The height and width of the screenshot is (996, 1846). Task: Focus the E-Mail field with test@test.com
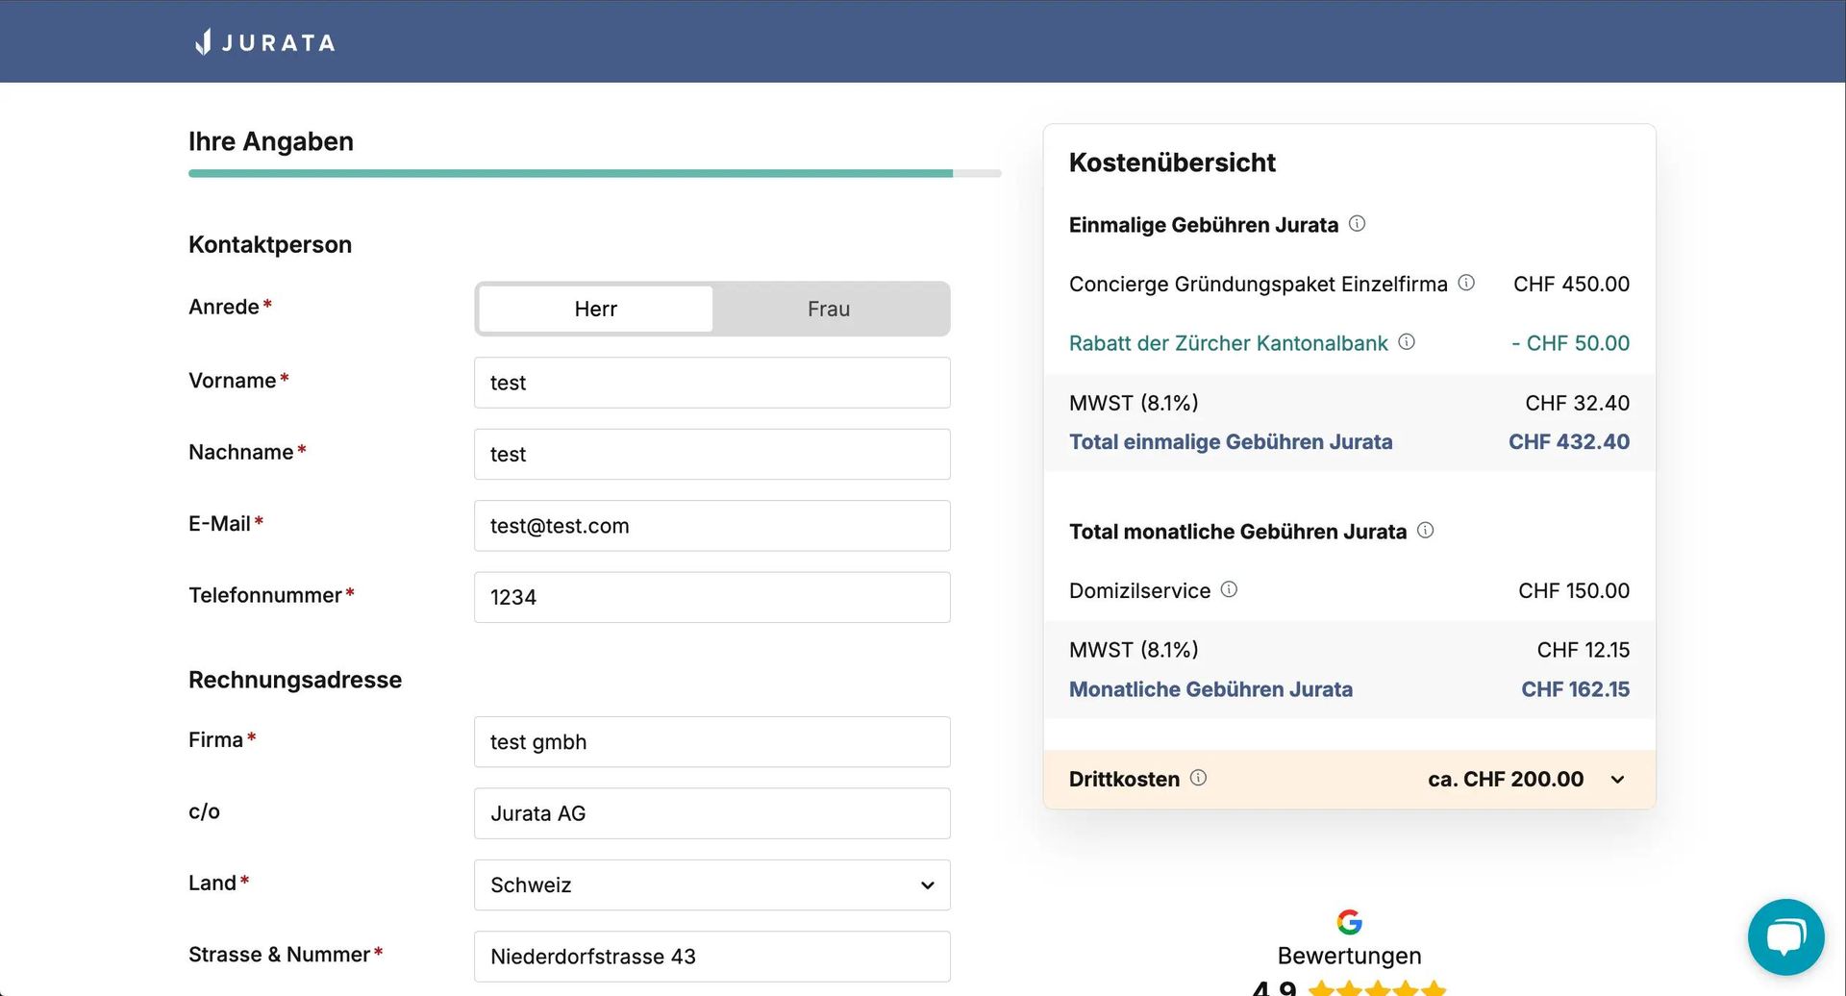coord(712,526)
